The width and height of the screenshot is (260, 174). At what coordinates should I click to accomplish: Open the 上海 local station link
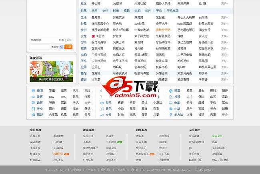tap(189, 115)
